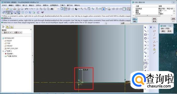Viewport: 177px width, 94px height.
Task: Choose the Arc sketch tool
Action: click(x=145, y=42)
